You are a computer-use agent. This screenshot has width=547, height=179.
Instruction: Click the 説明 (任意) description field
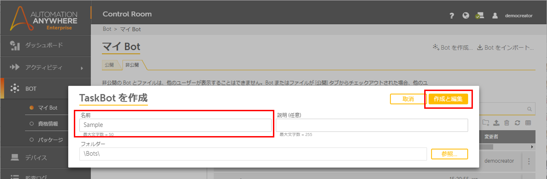tap(372, 125)
